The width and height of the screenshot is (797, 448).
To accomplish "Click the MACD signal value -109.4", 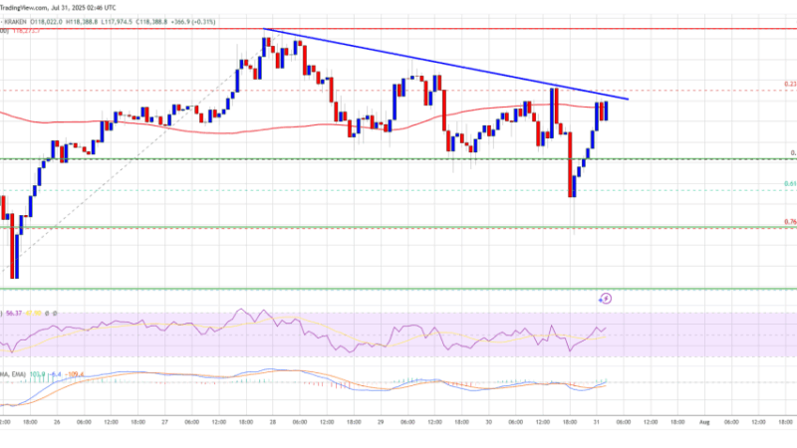I will [x=75, y=375].
